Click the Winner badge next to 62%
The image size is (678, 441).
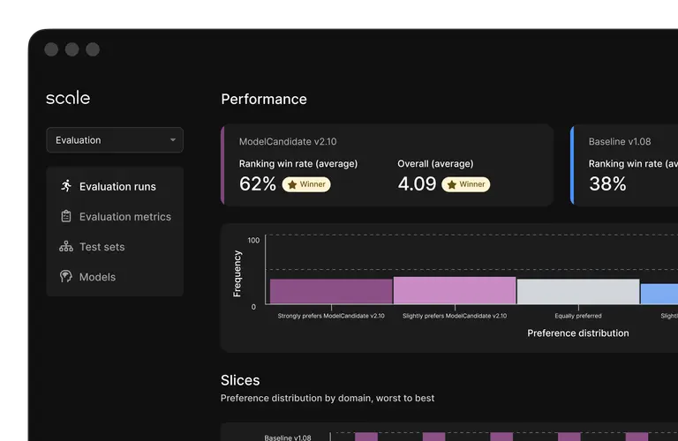tap(306, 184)
